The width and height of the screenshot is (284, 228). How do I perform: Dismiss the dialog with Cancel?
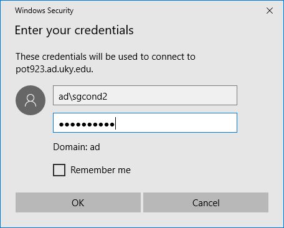point(206,202)
